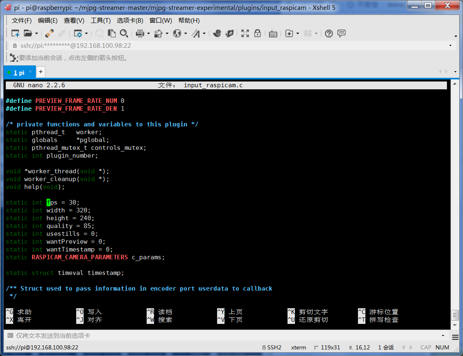The image size is (463, 356).
Task: Click 'quality = 85' line in editor
Action: tap(50, 226)
